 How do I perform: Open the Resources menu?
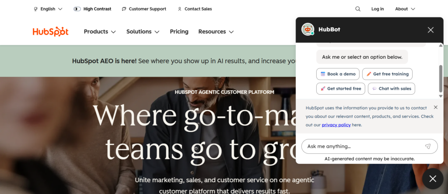click(x=216, y=32)
